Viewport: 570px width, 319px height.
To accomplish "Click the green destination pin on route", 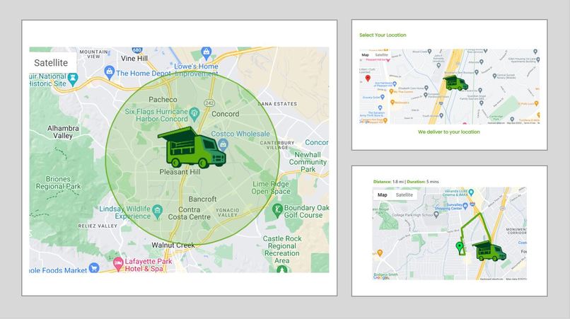I will coord(460,248).
